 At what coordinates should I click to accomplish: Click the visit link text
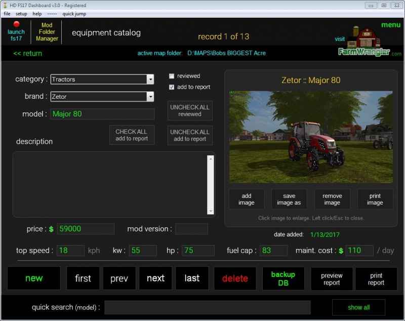point(340,39)
